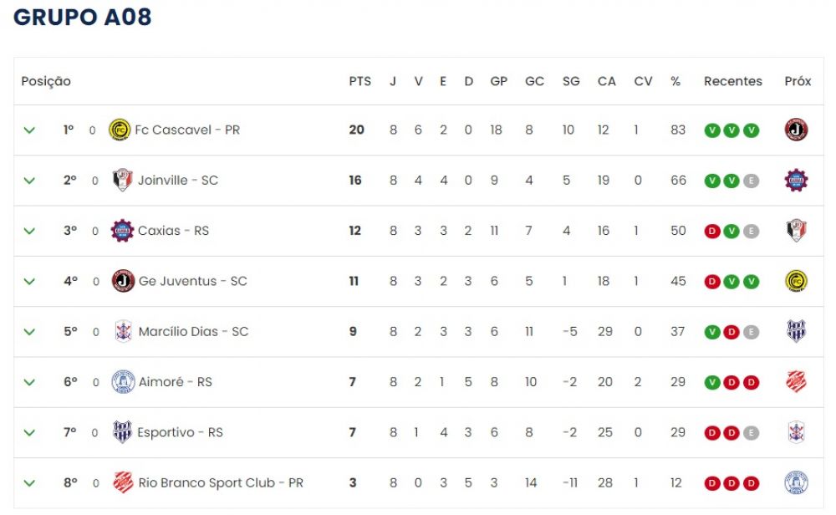Open next opponent crest in Aimoré row

[796, 382]
